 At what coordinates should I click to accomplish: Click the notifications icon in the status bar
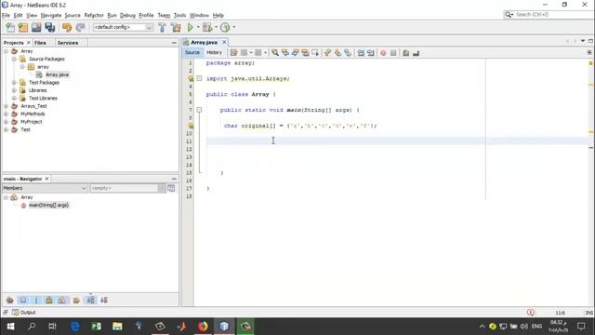pos(531,313)
